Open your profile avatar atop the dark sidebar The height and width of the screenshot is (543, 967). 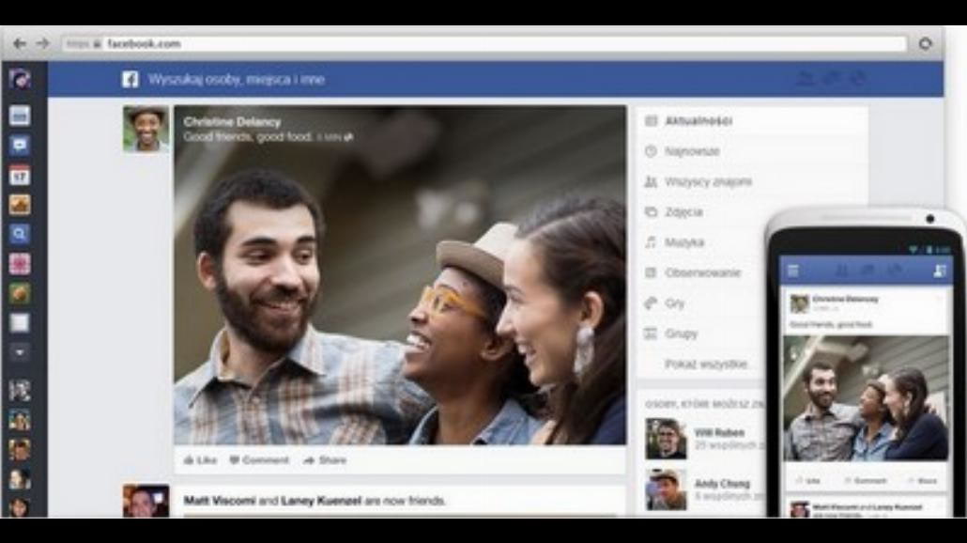pyautogui.click(x=20, y=79)
